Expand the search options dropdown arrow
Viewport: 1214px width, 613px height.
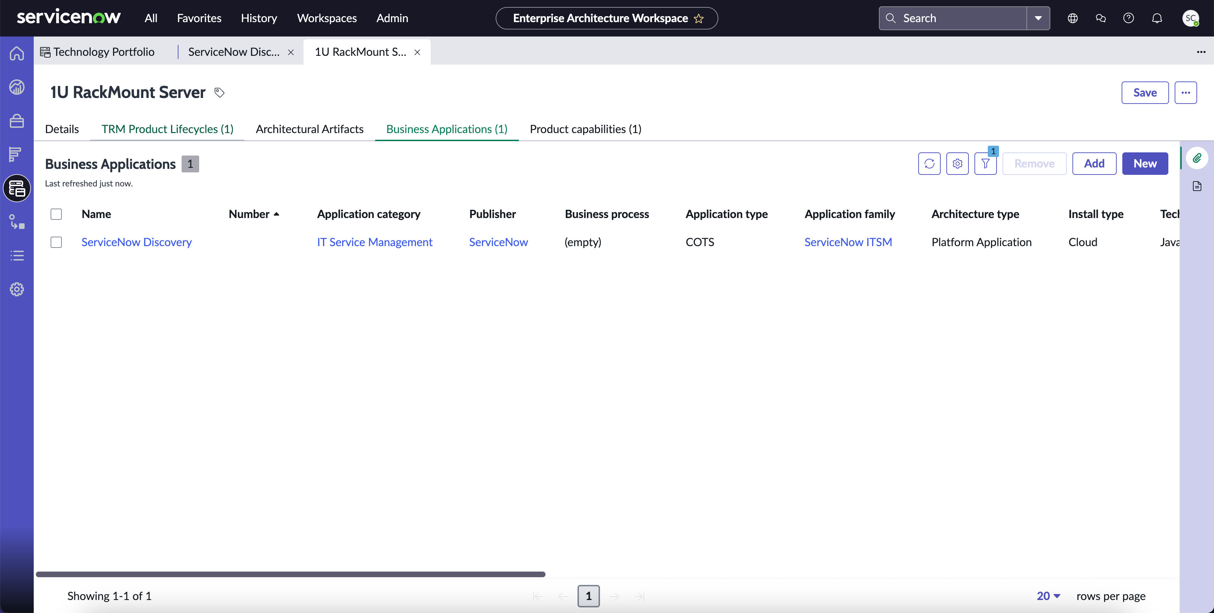pyautogui.click(x=1038, y=18)
